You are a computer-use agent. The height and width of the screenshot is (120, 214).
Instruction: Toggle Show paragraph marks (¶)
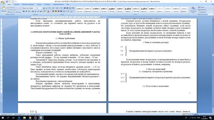[73, 8]
